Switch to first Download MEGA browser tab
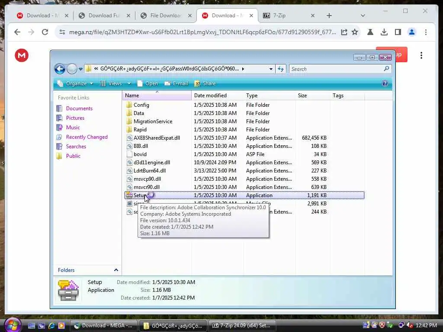This screenshot has height=332, width=443. 42,16
